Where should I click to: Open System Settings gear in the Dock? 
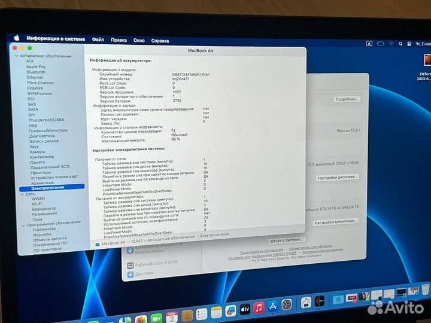point(286,304)
